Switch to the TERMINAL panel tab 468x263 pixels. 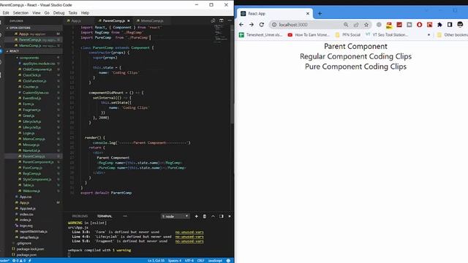pos(105,216)
